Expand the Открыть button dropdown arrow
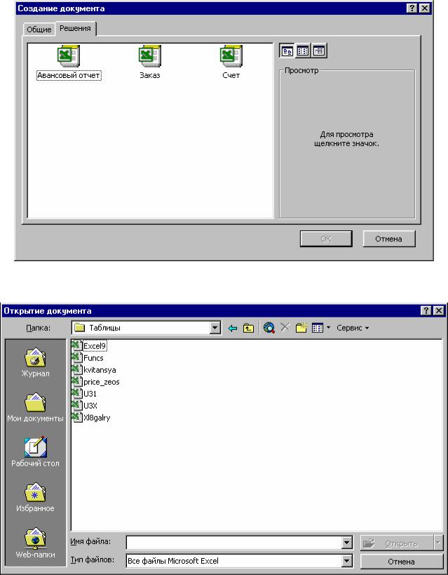The width and height of the screenshot is (448, 575). (x=438, y=543)
